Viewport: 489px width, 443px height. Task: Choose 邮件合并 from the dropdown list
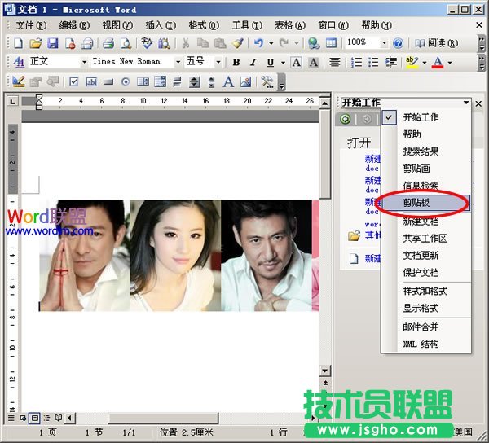point(421,327)
